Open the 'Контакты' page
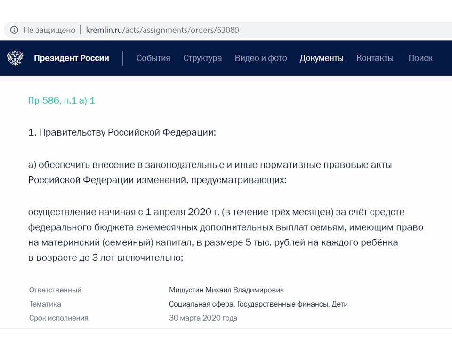The image size is (452, 339). tap(375, 58)
